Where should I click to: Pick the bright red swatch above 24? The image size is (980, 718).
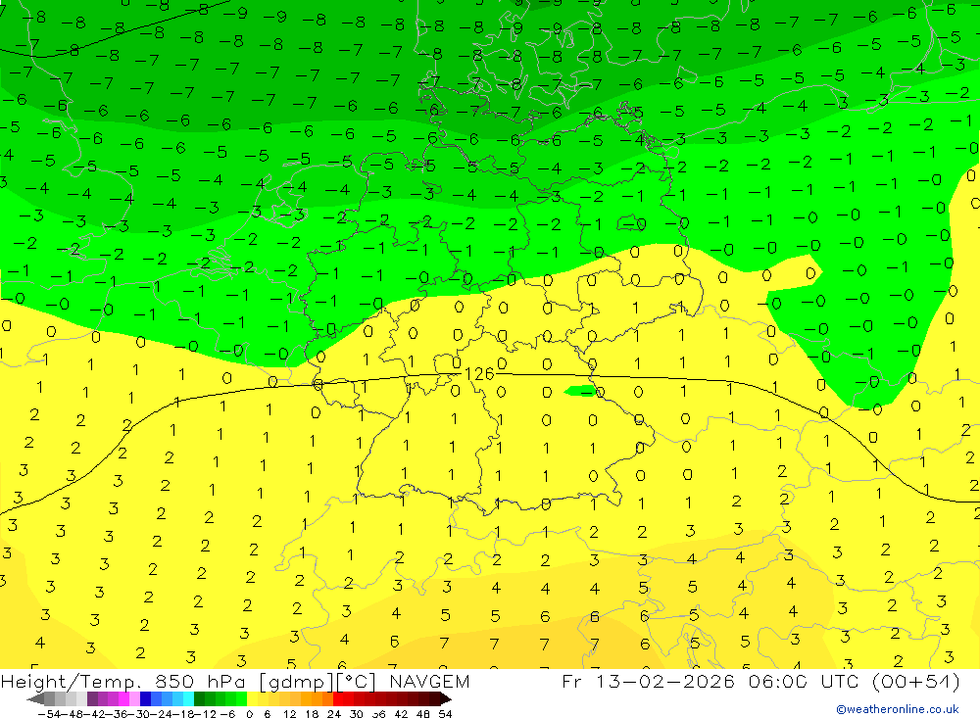[338, 699]
